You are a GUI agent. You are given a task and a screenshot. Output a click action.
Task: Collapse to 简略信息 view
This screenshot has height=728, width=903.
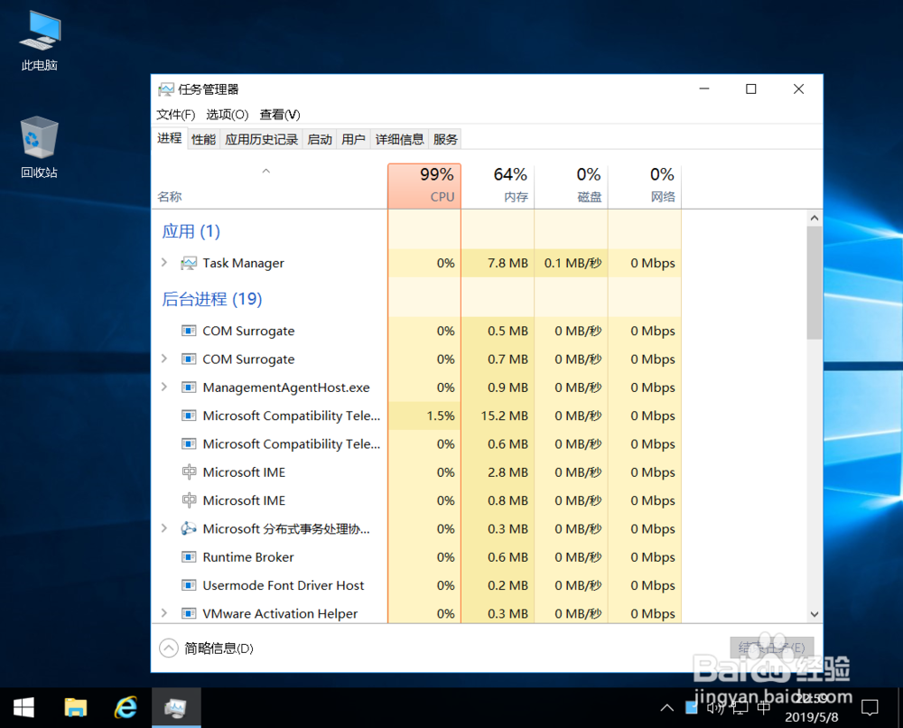click(x=206, y=649)
